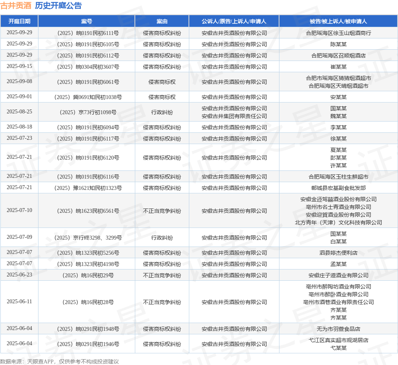Click defendant 弋江区真实超市观湖居店
The width and height of the screenshot is (398, 365).
coord(339,340)
